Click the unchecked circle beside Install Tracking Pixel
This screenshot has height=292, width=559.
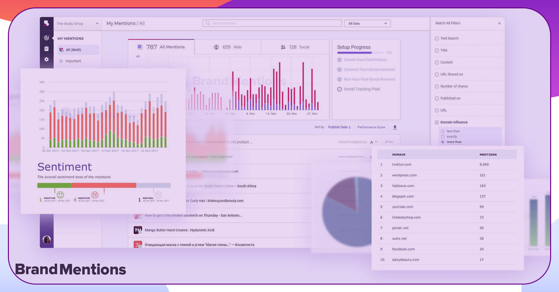[339, 89]
